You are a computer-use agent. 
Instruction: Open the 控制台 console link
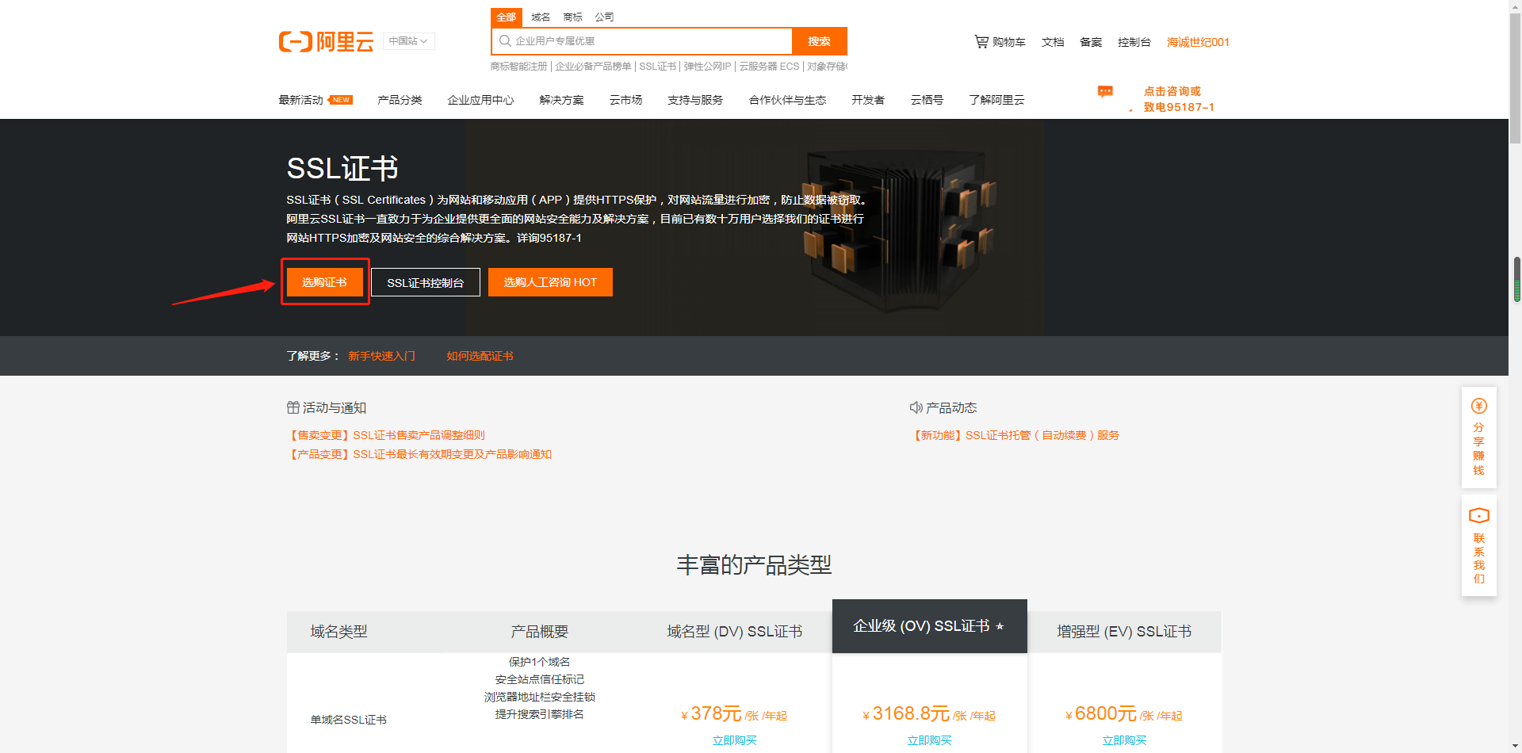point(1134,42)
